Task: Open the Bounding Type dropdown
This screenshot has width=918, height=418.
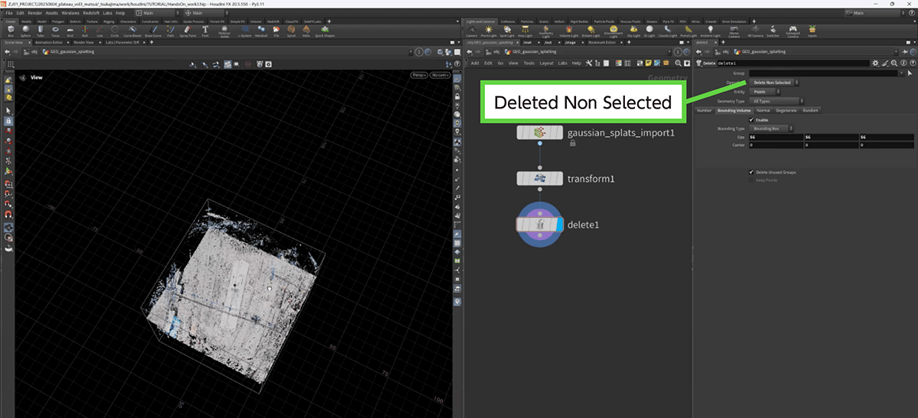Action: point(771,128)
